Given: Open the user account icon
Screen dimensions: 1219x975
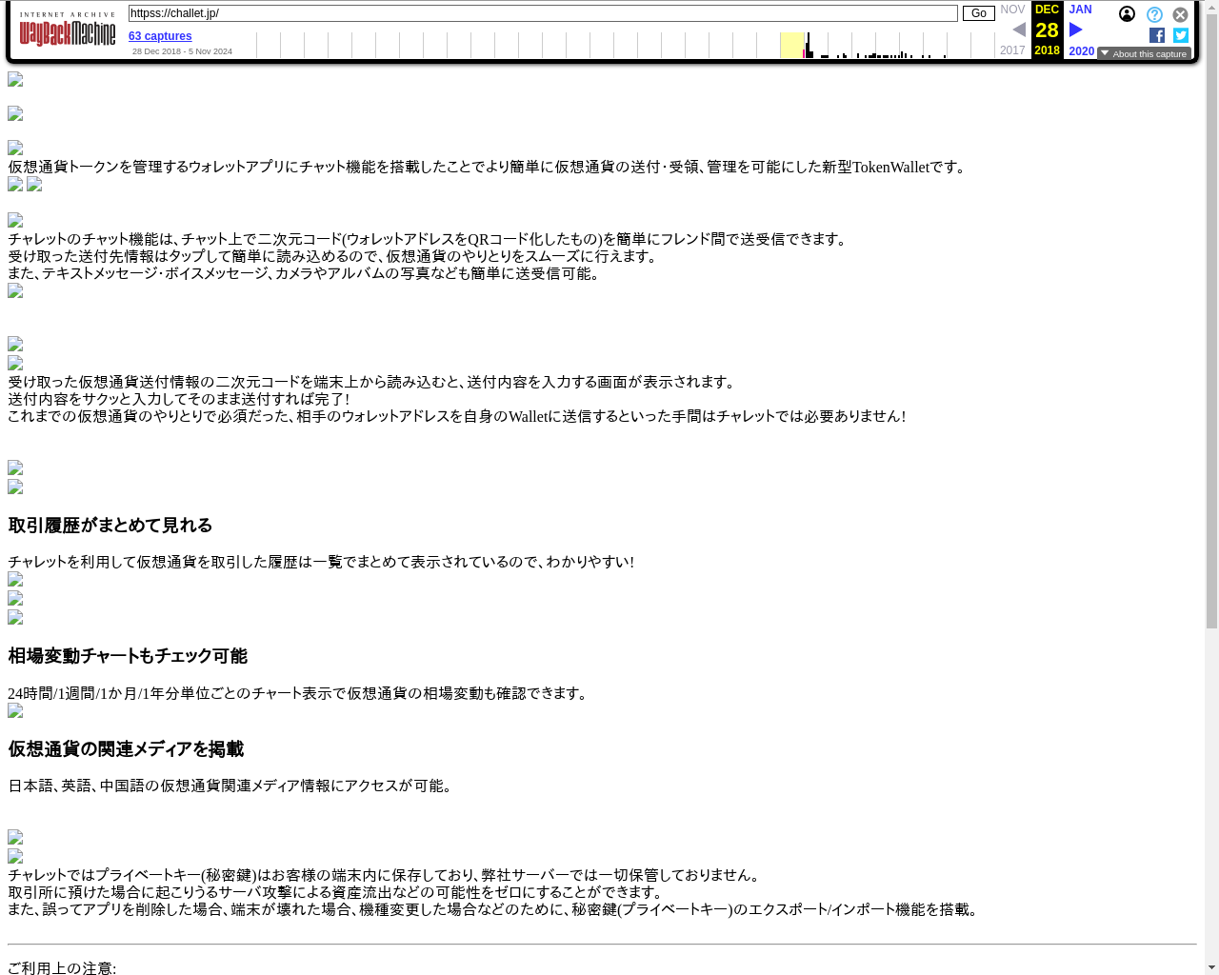Looking at the screenshot, I should tap(1127, 14).
